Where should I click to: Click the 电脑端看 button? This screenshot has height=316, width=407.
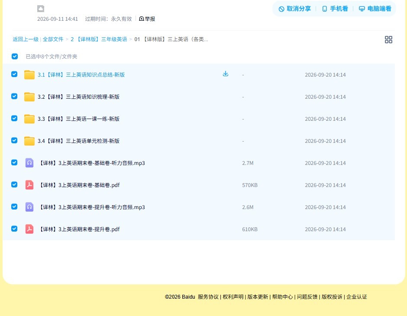pos(375,9)
